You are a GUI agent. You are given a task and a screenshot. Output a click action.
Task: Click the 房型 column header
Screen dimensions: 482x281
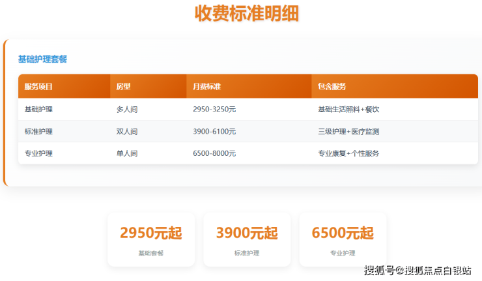[x=124, y=87]
